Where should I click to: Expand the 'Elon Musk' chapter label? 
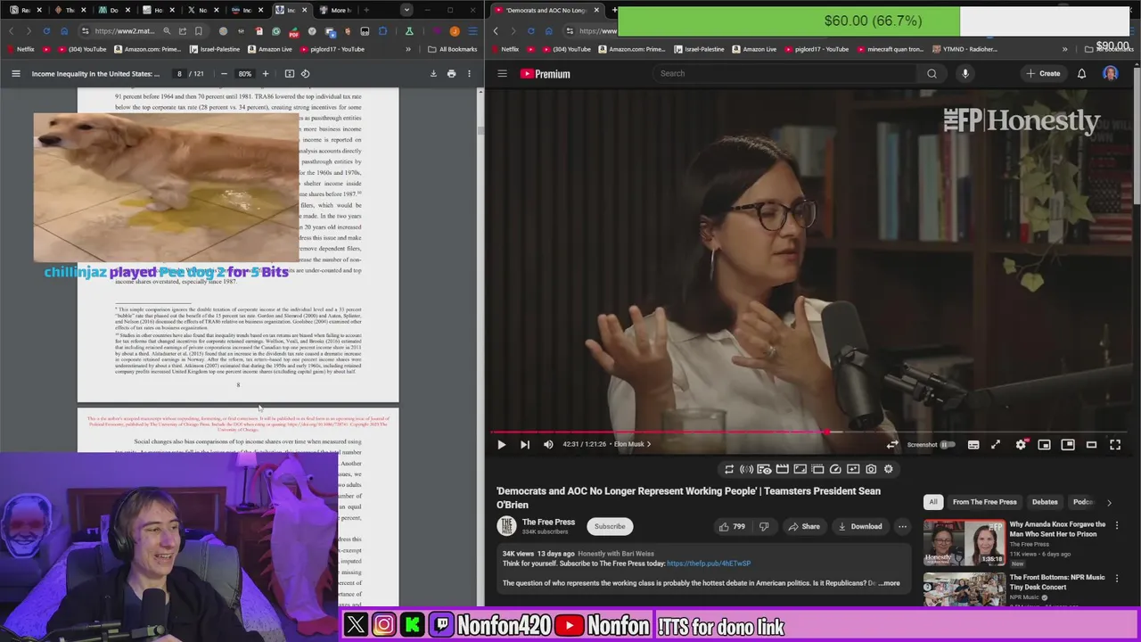coord(632,444)
